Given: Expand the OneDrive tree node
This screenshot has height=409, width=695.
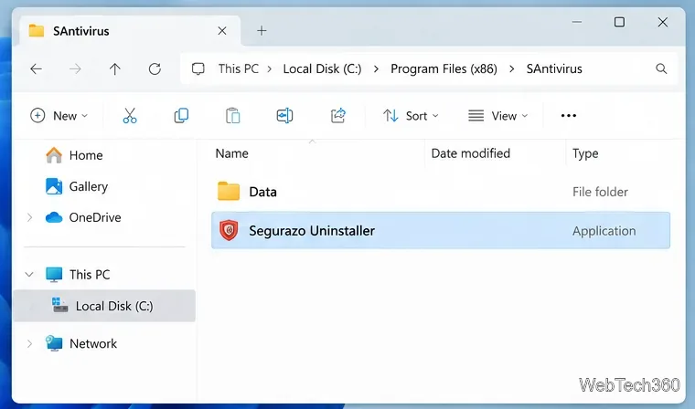Looking at the screenshot, I should tap(29, 217).
